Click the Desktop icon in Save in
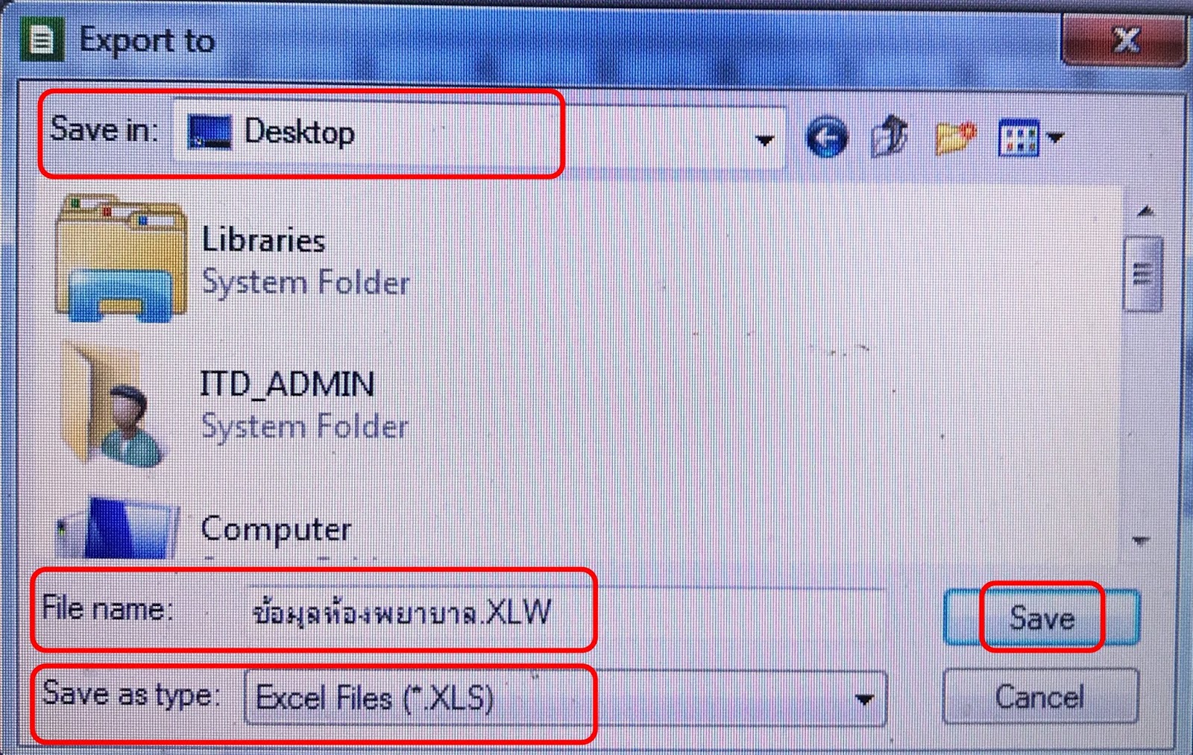1193x755 pixels. (x=210, y=133)
